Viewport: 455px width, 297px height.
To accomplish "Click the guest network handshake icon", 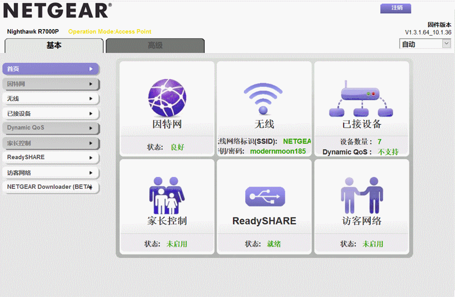I will coord(361,196).
